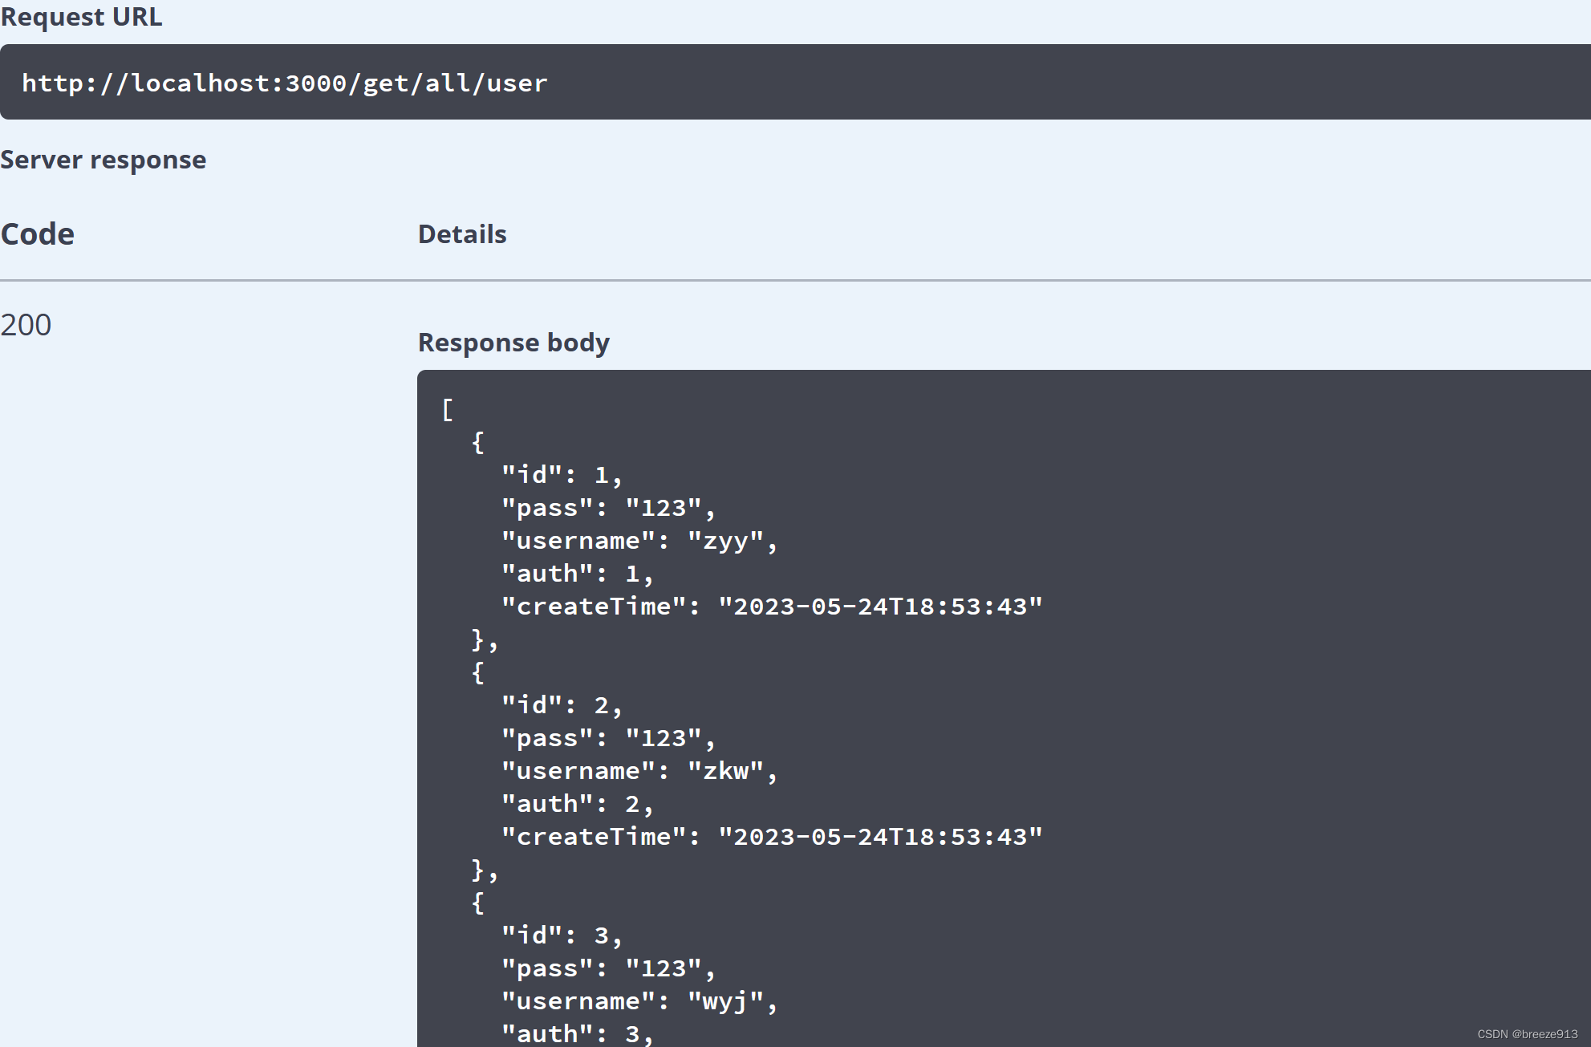Click the request URL text http://localhost:3000/get/all/user
The height and width of the screenshot is (1047, 1591).
click(285, 83)
